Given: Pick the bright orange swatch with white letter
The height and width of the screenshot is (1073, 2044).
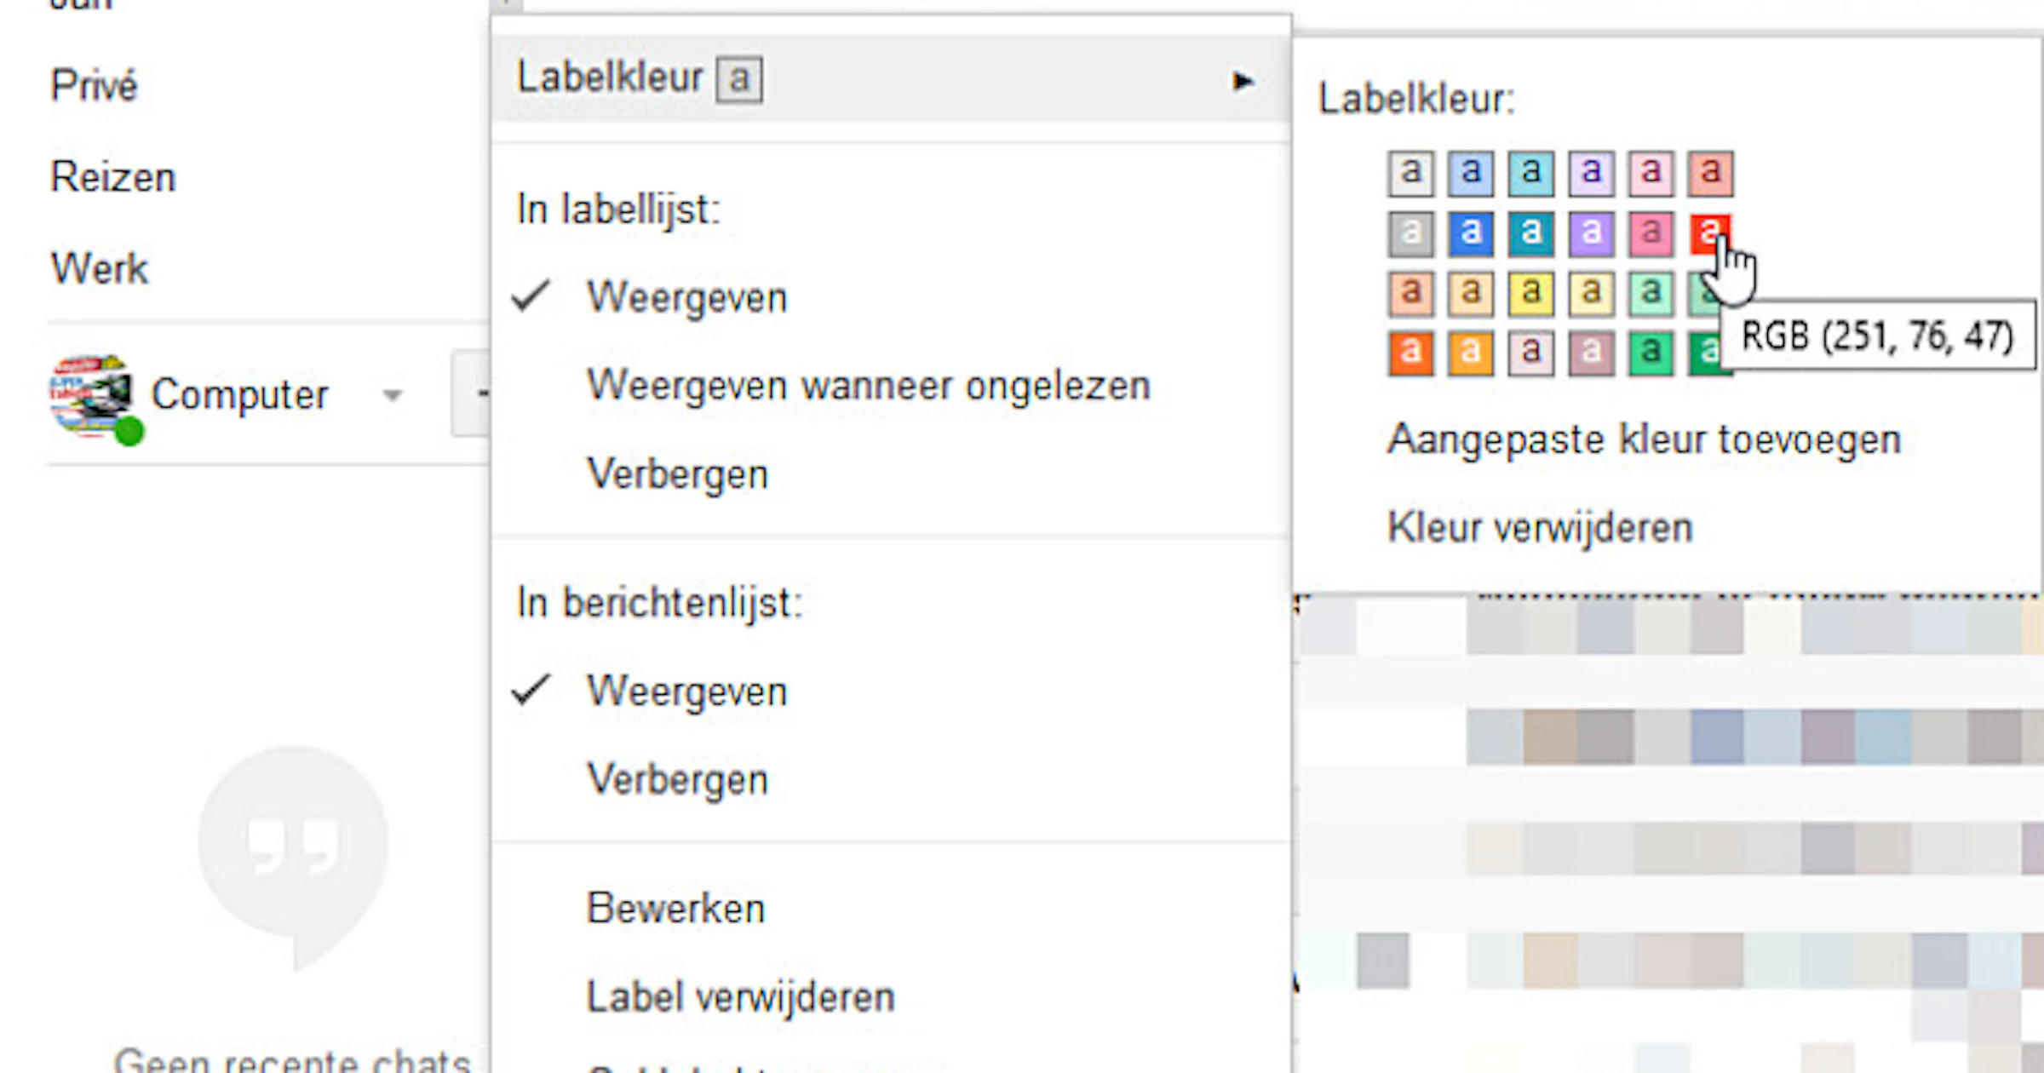Looking at the screenshot, I should click(1411, 353).
